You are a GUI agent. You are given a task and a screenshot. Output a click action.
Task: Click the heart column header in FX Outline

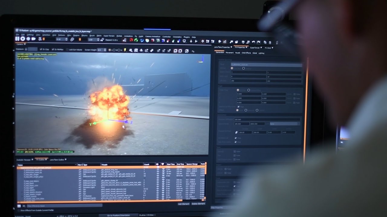point(163,164)
